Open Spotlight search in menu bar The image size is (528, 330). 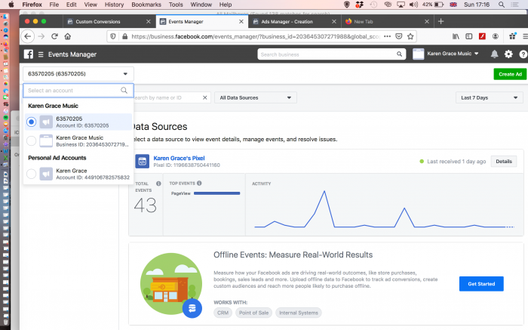click(x=502, y=5)
